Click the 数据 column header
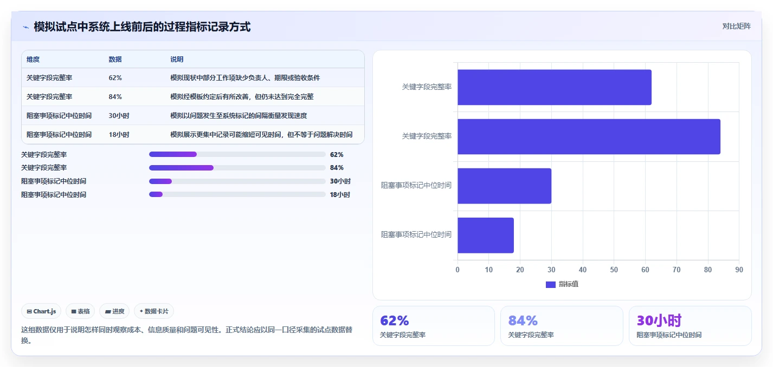 coord(115,60)
